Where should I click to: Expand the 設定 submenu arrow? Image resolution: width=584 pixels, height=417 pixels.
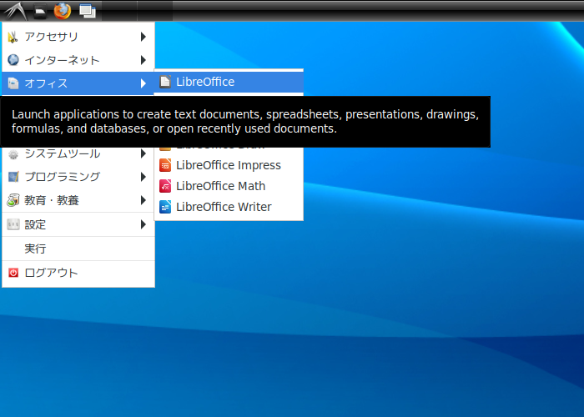[143, 224]
